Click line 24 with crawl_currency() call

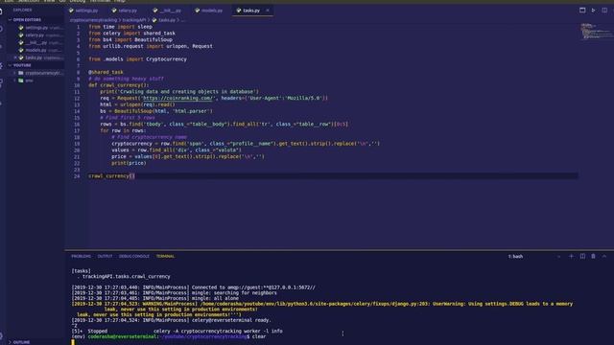(111, 176)
